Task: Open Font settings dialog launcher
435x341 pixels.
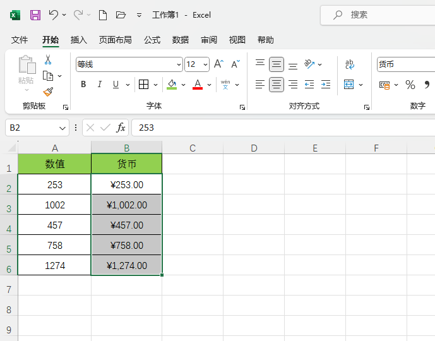Action: point(242,107)
